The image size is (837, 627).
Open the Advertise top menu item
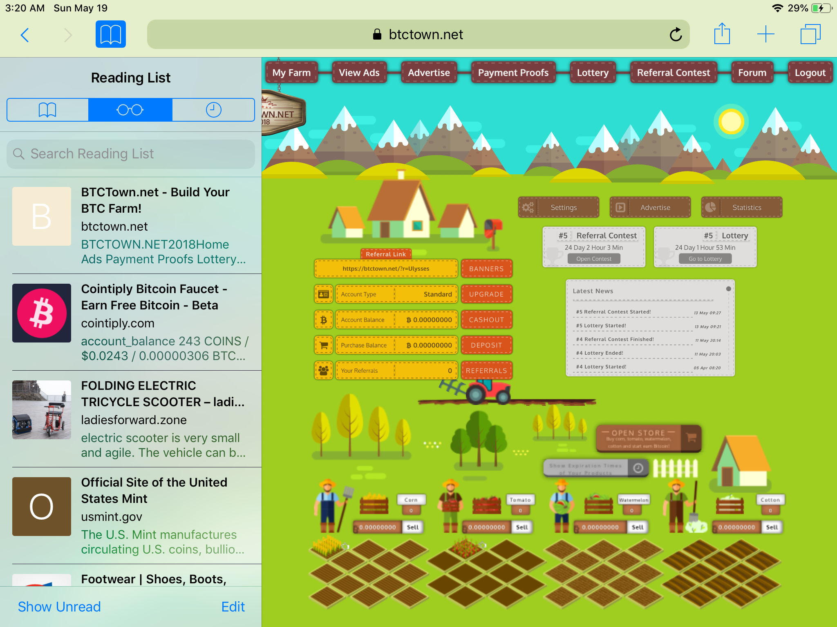(429, 73)
